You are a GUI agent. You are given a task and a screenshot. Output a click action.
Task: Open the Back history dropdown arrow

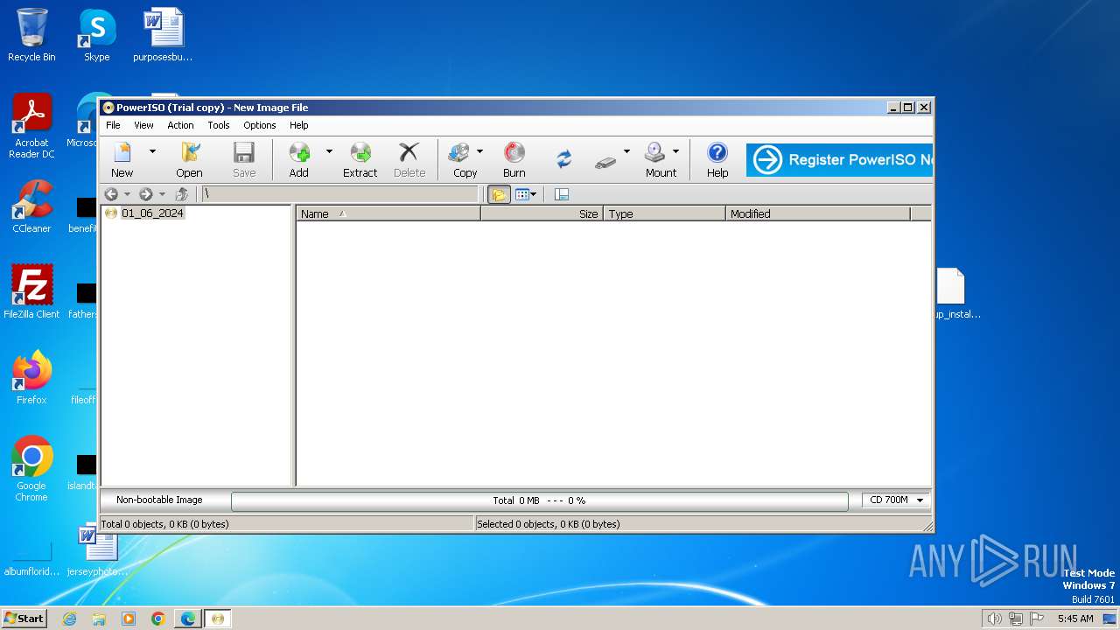(127, 194)
